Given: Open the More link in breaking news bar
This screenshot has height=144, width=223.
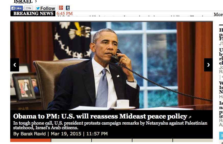Looking at the screenshot, I should point(218,14).
